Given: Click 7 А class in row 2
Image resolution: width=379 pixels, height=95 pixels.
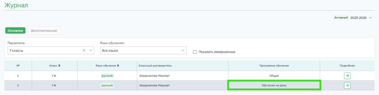Looking at the screenshot, I should tap(54, 85).
